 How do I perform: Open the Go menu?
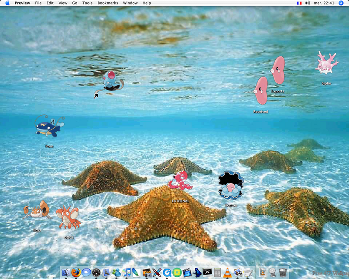point(75,3)
